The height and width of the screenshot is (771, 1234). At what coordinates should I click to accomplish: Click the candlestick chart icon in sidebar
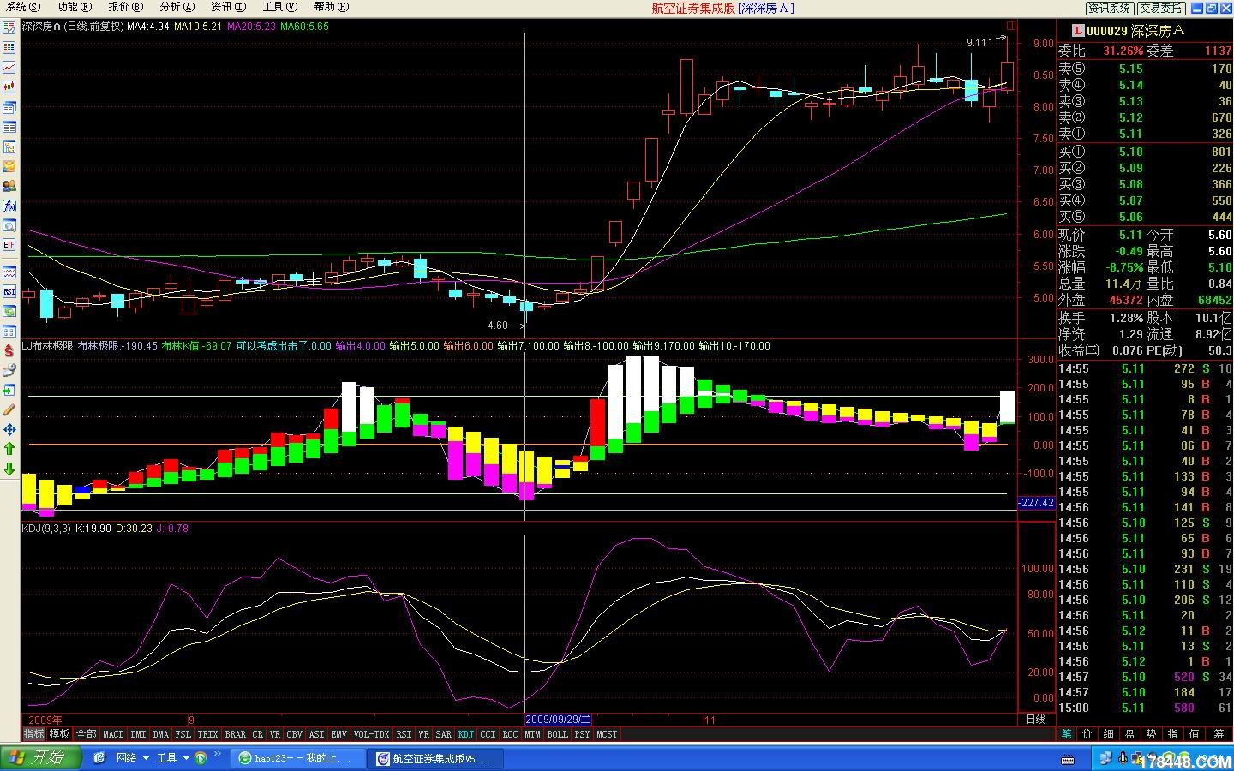pos(9,87)
